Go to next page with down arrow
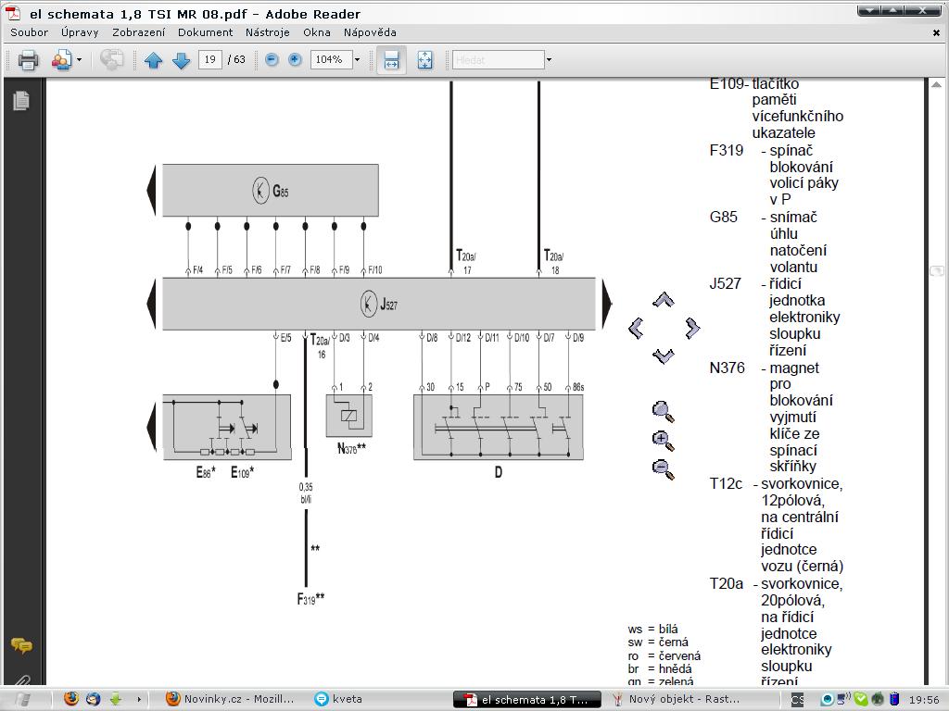The width and height of the screenshot is (949, 711). tap(182, 60)
